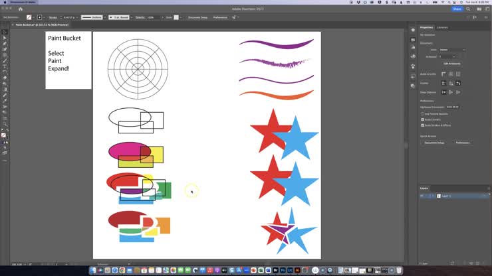Open Trash in the Dock
The height and width of the screenshot is (276, 492).
pyautogui.click(x=399, y=271)
